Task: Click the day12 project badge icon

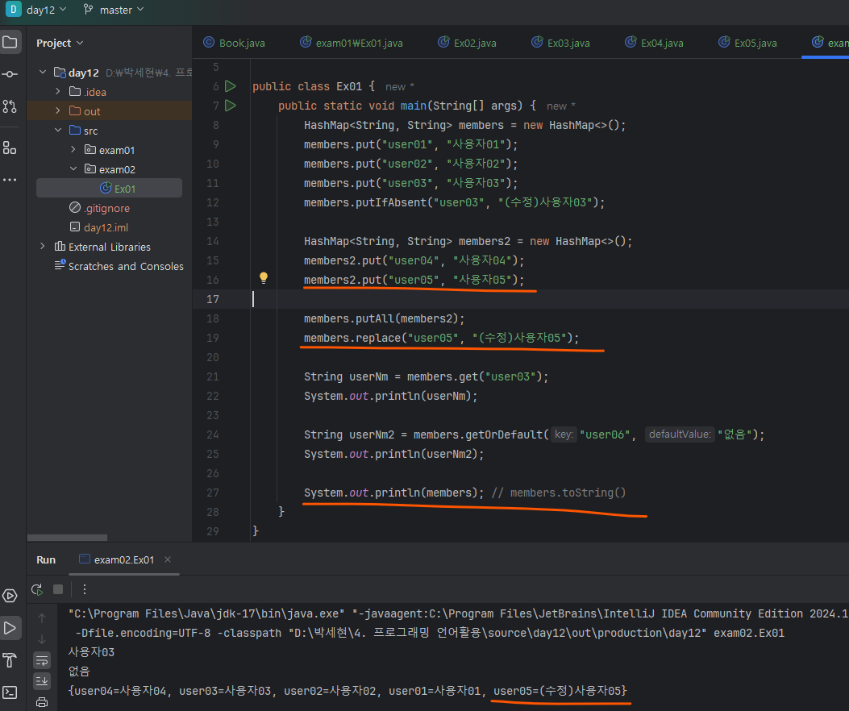Action: [13, 9]
